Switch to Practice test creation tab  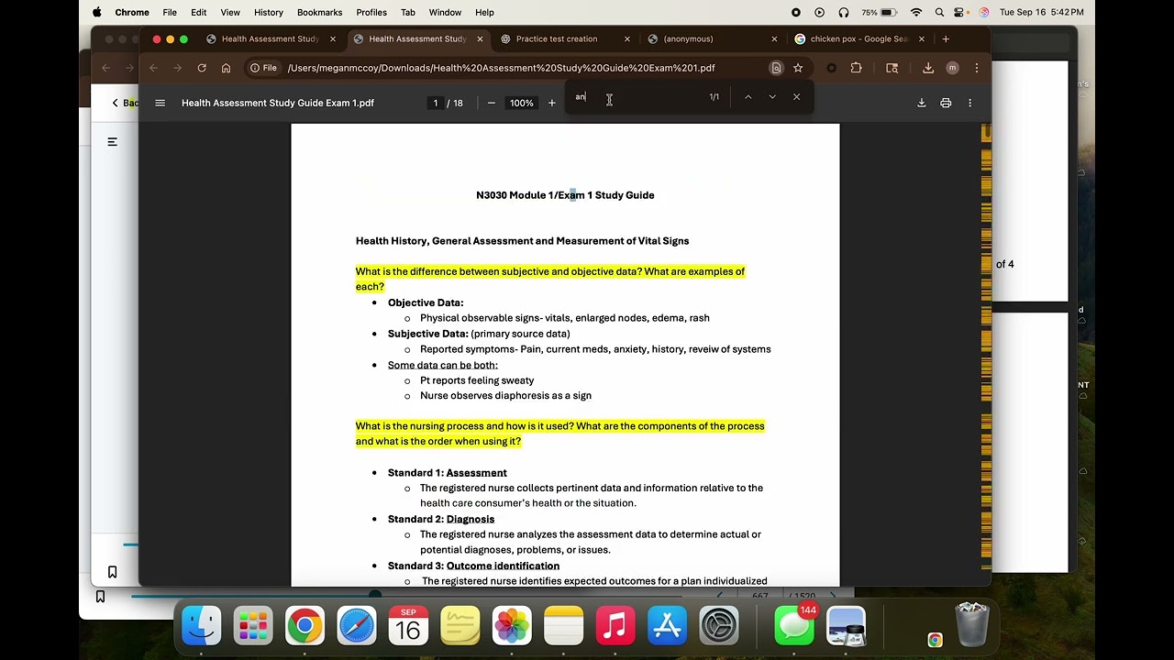click(x=566, y=38)
